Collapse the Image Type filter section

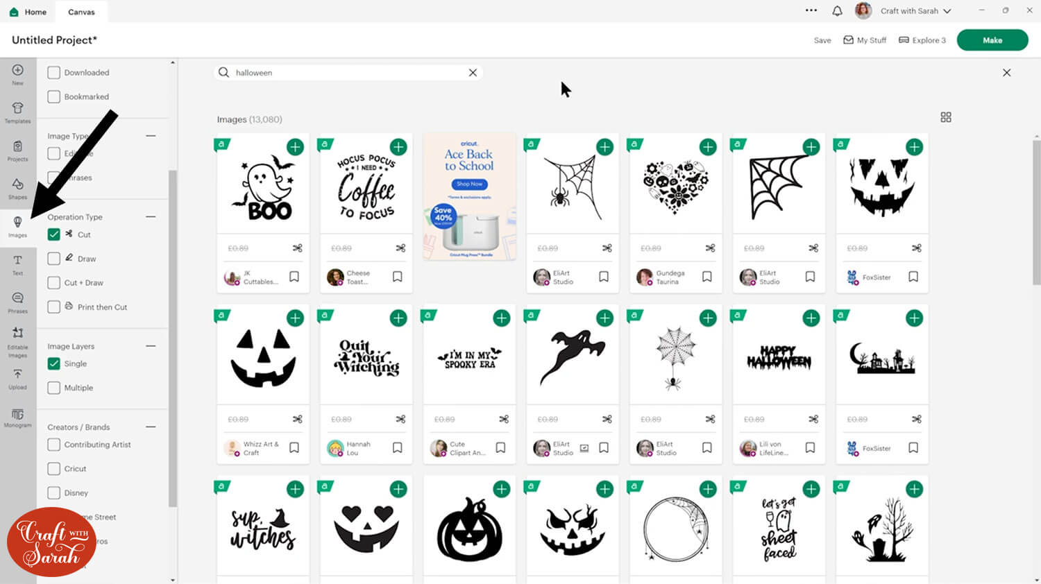tap(151, 136)
